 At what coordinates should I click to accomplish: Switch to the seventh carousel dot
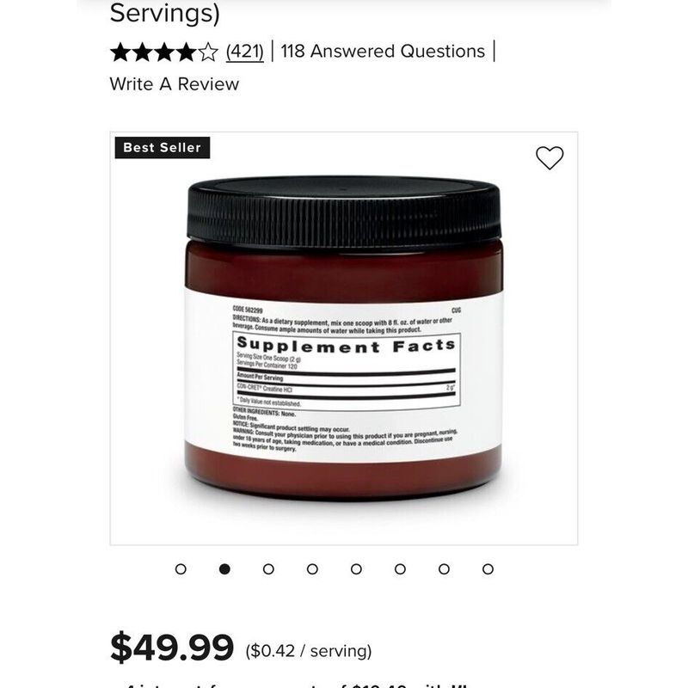click(444, 569)
